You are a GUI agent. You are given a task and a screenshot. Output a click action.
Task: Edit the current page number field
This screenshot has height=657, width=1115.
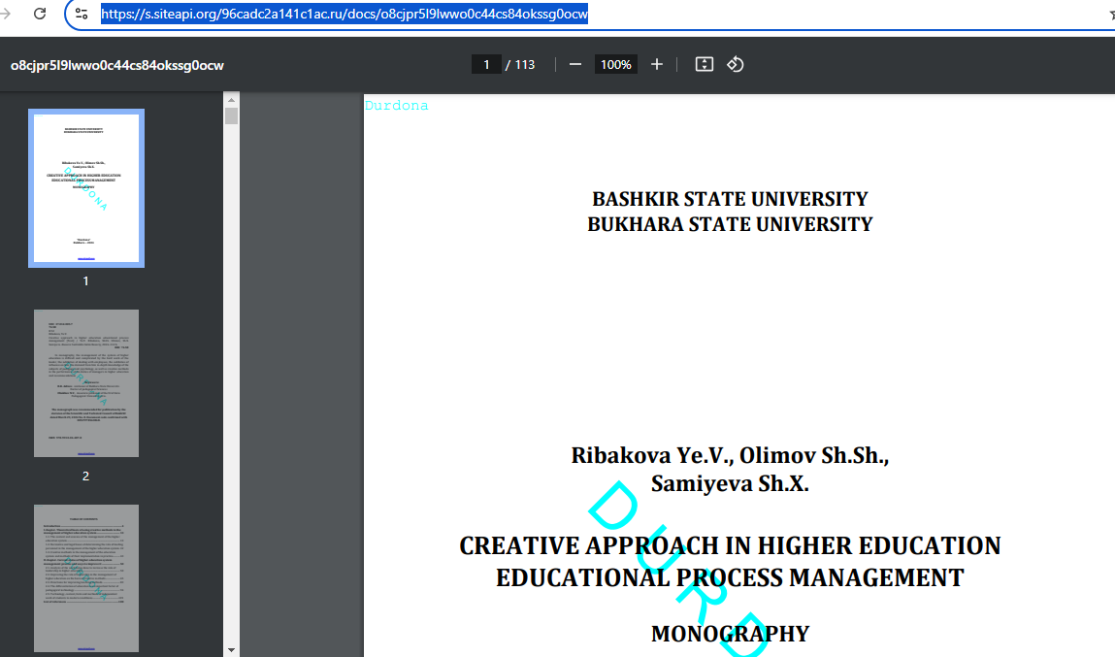(x=486, y=65)
